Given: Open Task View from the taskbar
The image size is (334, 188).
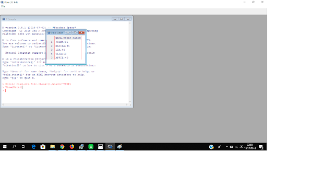Looking at the screenshot, I should (x=23, y=147).
